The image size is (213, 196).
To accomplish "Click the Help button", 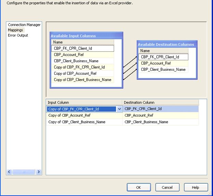I will click(x=196, y=187).
